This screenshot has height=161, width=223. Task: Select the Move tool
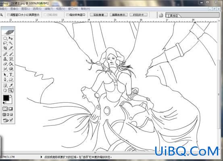(10, 38)
